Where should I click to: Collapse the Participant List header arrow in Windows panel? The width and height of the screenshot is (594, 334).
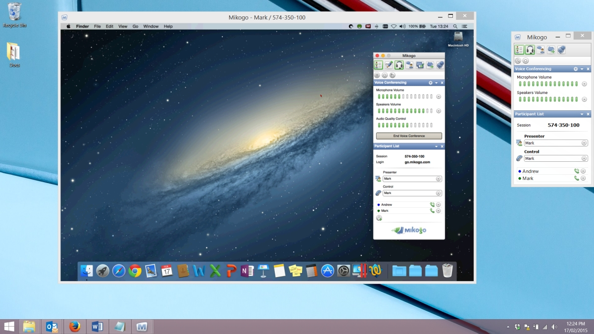click(x=581, y=114)
